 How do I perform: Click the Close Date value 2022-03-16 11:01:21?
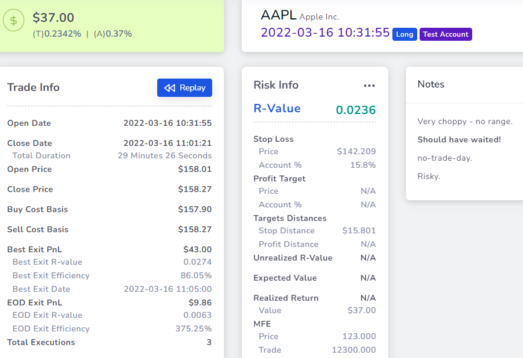167,143
